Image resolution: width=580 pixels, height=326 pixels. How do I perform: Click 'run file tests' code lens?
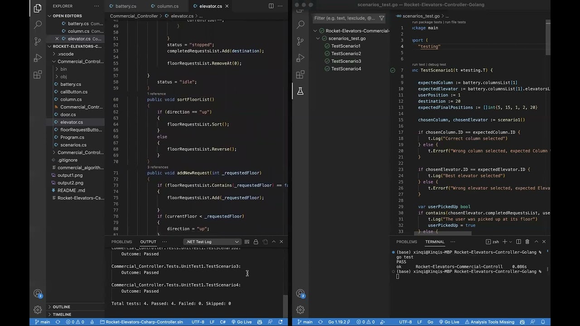click(455, 22)
